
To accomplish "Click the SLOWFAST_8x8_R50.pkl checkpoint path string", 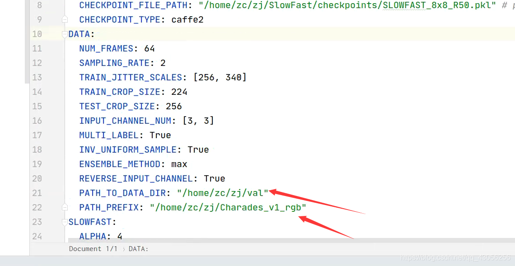I will [x=347, y=5].
